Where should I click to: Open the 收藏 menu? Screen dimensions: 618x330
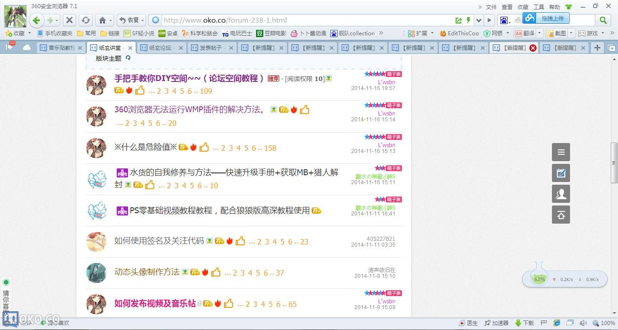pos(523,7)
